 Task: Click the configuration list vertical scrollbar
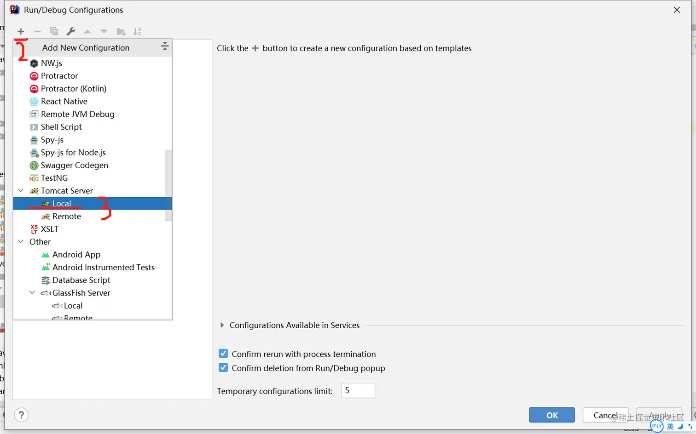pyautogui.click(x=168, y=185)
